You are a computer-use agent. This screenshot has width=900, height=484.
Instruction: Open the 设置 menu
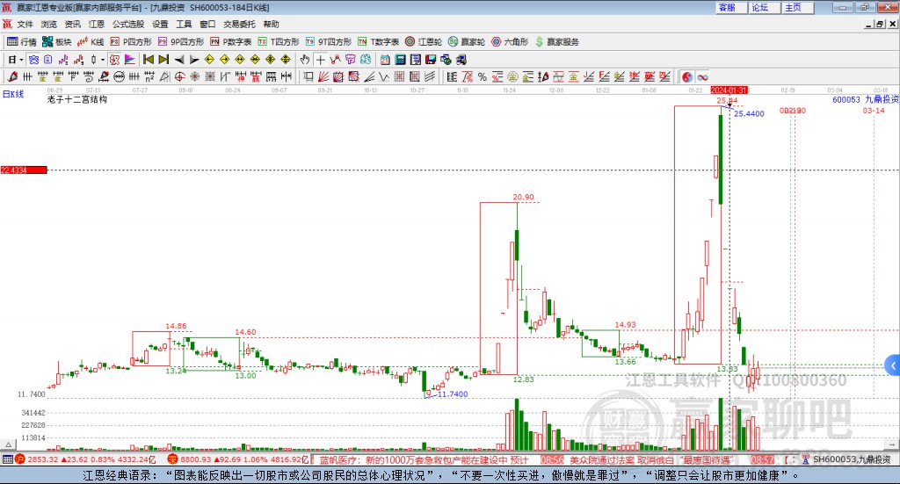[x=160, y=24]
